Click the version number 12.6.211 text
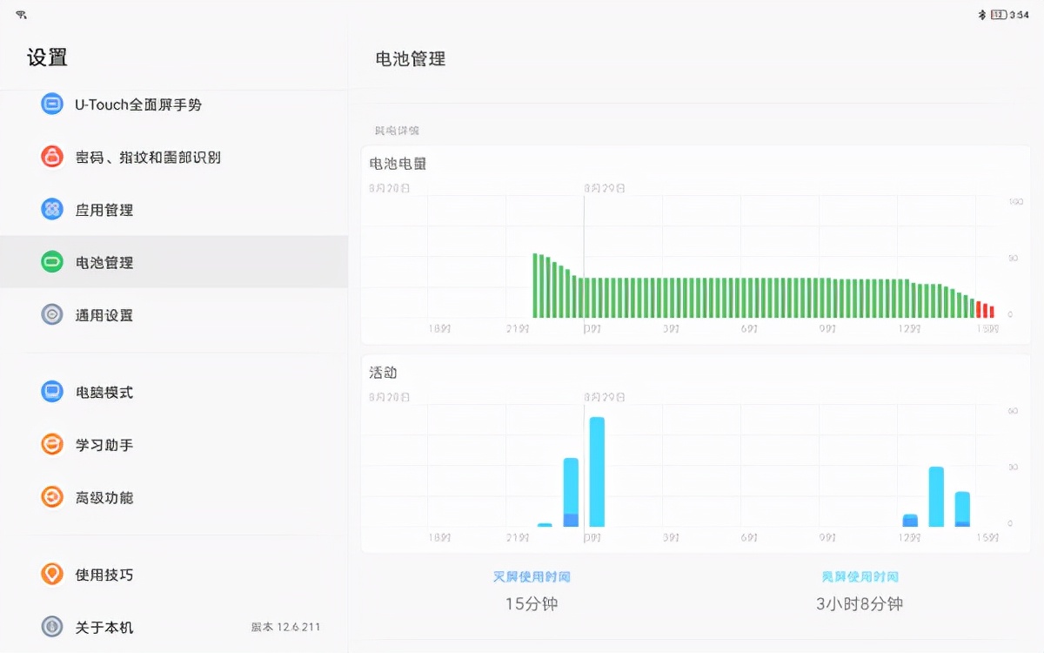1044x653 pixels. coord(285,626)
